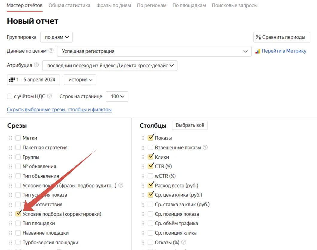The height and width of the screenshot is (250, 317).
Task: Click the help icon after Условие показа
Action: tap(121, 185)
